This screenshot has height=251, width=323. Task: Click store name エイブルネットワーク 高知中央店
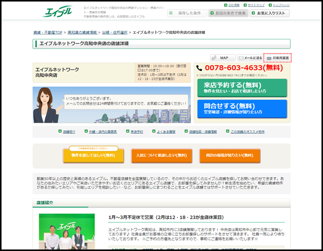[x=57, y=73]
